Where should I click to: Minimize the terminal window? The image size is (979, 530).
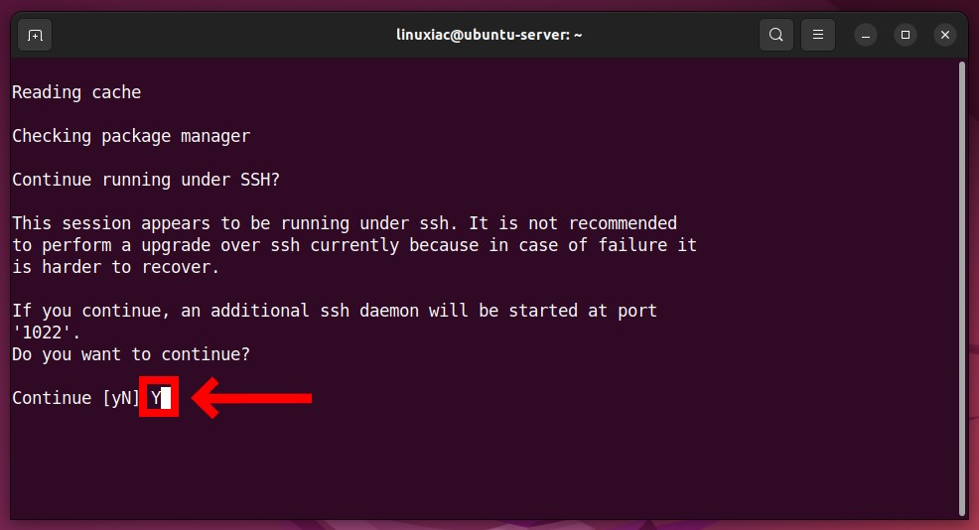(866, 35)
